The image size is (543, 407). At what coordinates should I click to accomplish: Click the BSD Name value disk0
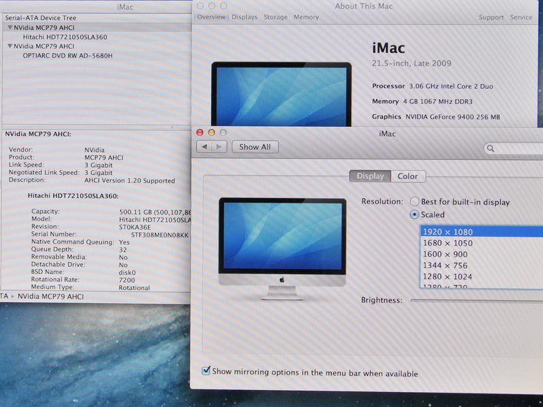tap(127, 273)
